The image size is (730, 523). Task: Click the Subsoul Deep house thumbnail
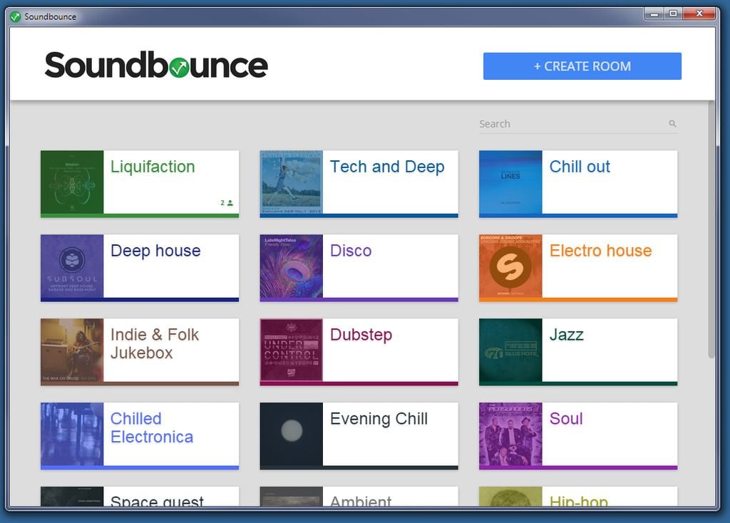[x=72, y=266]
